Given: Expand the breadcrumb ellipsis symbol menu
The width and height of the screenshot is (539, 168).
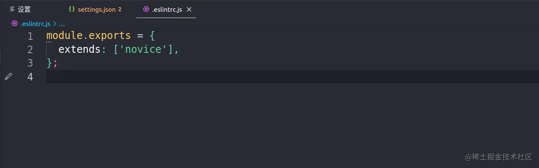Looking at the screenshot, I should (62, 24).
